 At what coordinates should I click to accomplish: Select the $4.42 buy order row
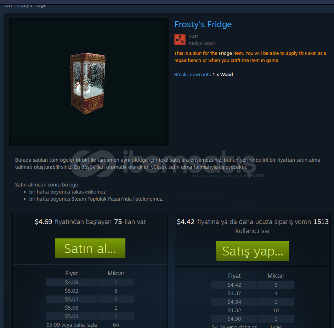(253, 285)
